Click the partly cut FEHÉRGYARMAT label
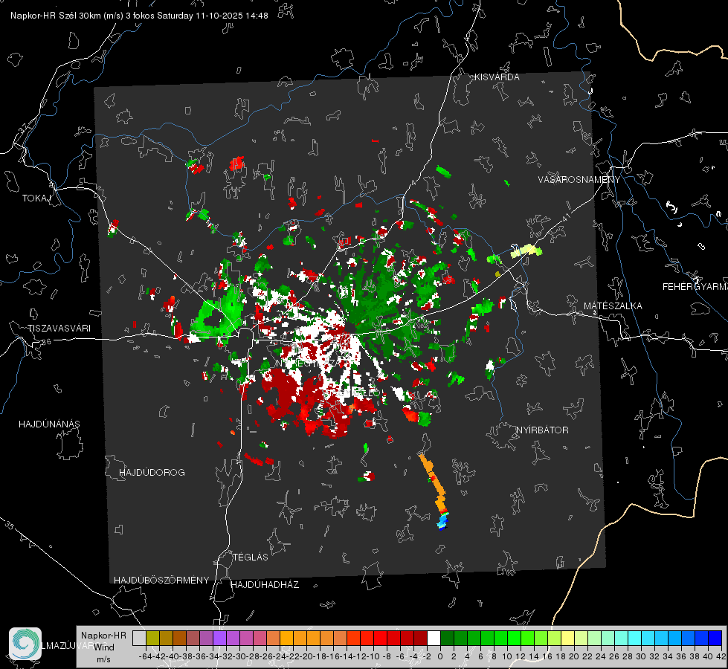 click(x=695, y=287)
